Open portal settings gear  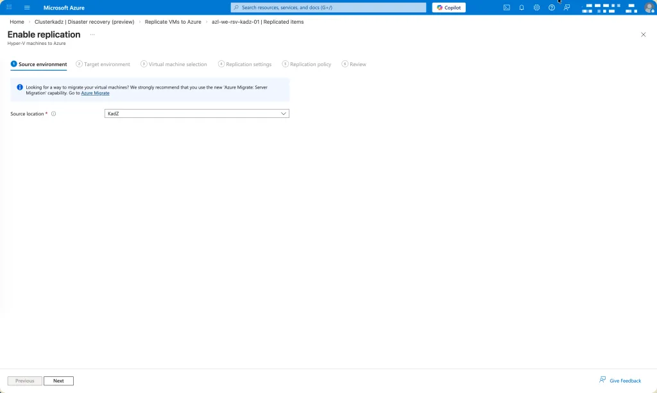(x=536, y=8)
